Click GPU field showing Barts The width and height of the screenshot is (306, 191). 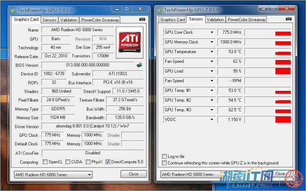(56, 39)
